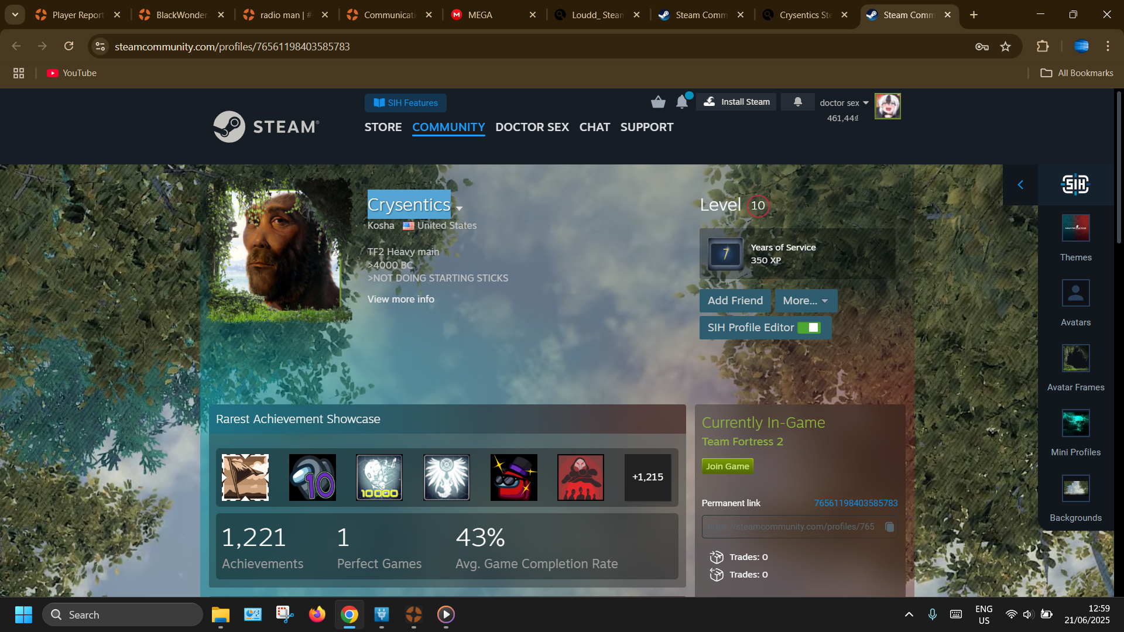This screenshot has height=632, width=1124.
Task: Expand the doctor sex account dropdown
Action: [844, 103]
